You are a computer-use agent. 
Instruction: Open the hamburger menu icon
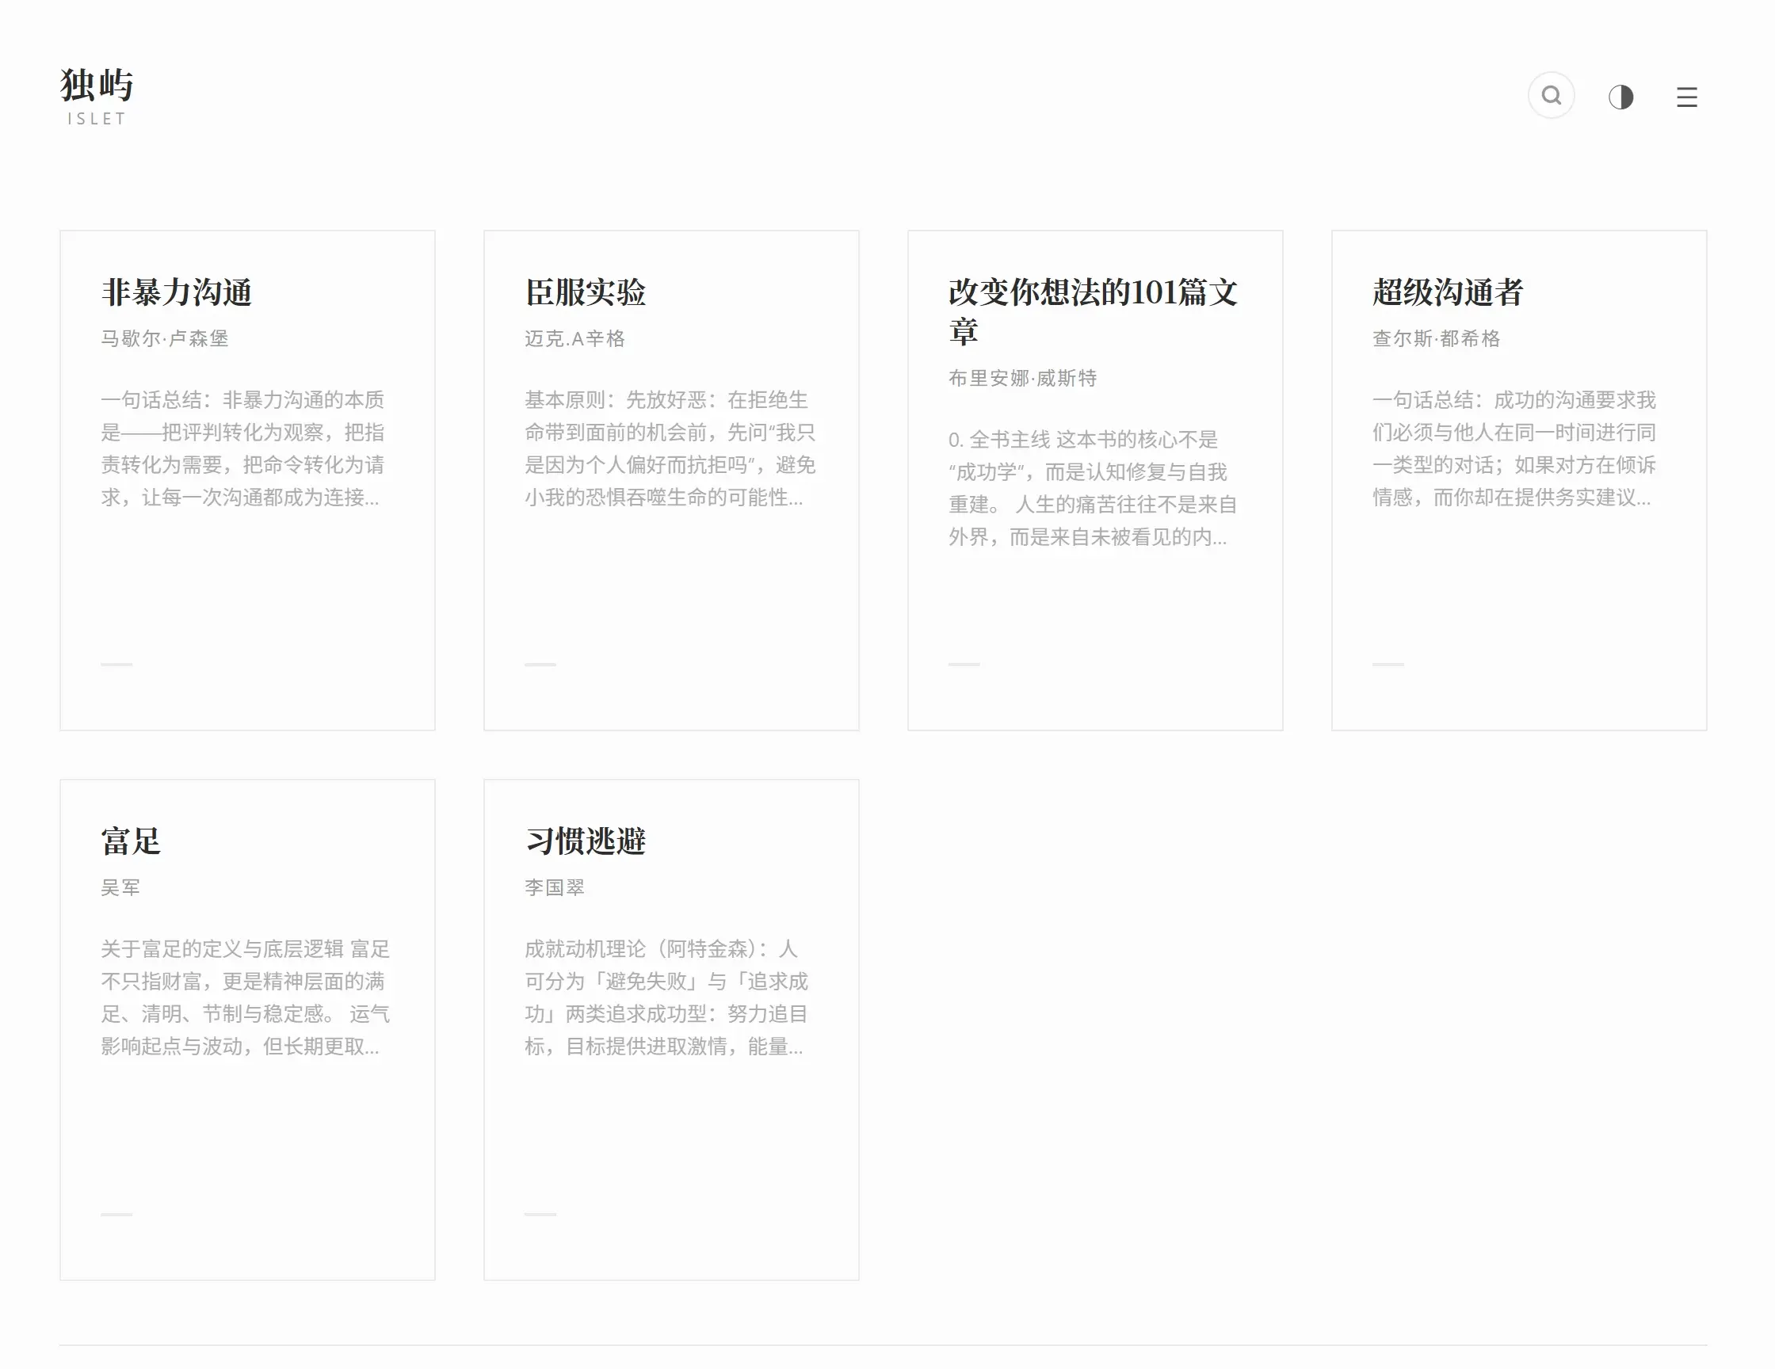pyautogui.click(x=1686, y=97)
